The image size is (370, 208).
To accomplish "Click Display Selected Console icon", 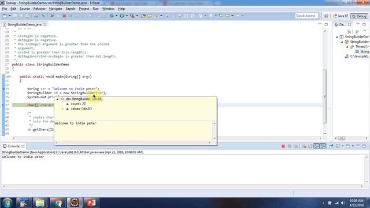I will click(x=338, y=146).
